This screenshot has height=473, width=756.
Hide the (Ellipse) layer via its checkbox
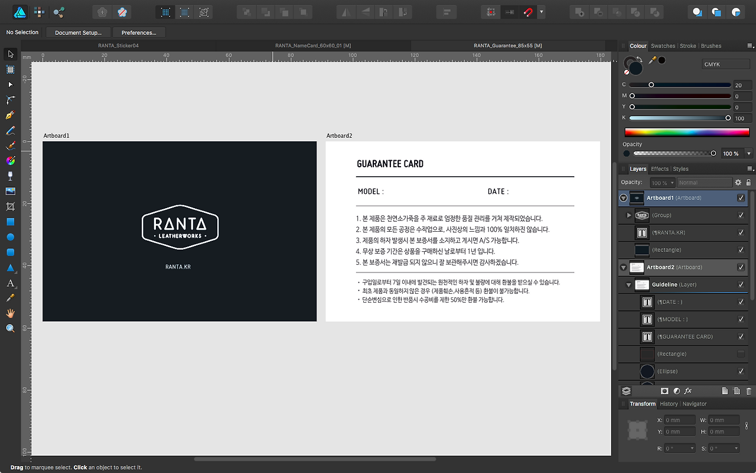741,371
